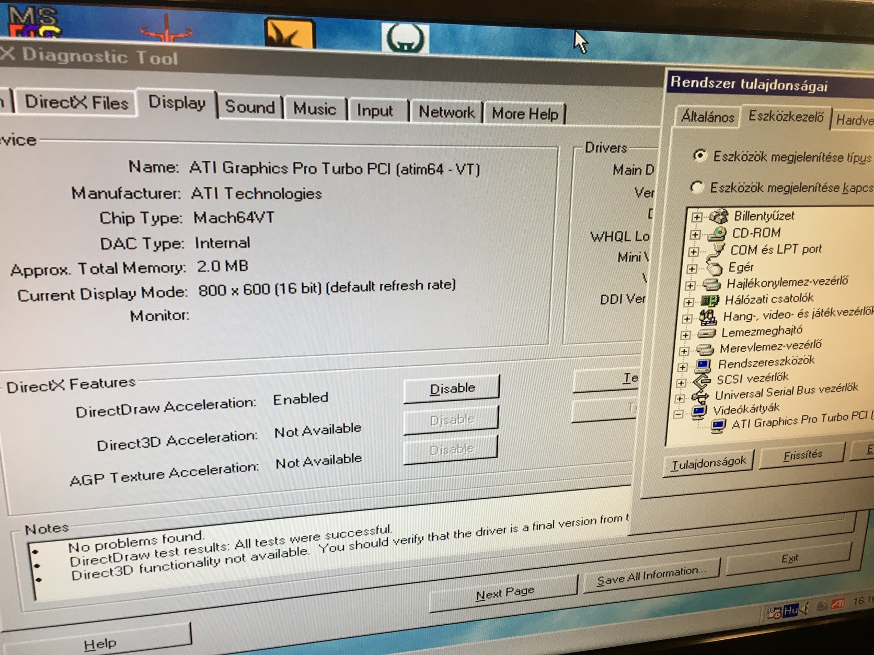Select the CD-ROM drive icon
This screenshot has width=874, height=655.
(717, 233)
